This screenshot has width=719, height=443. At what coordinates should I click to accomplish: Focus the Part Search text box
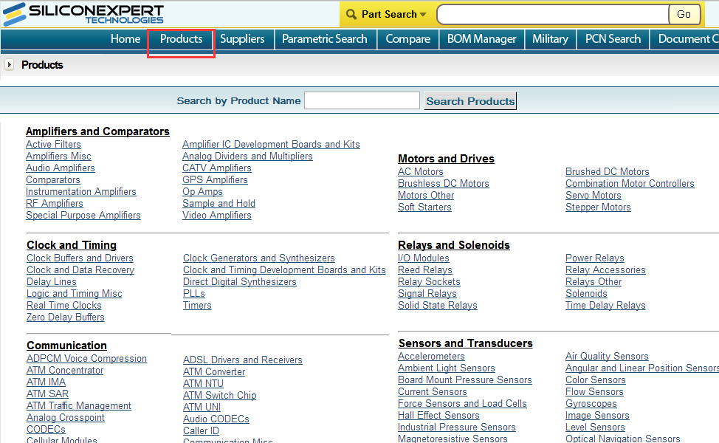553,14
